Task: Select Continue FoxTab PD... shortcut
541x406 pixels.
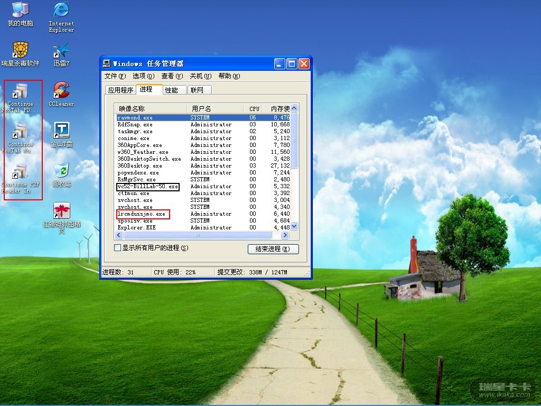Action: [21, 98]
